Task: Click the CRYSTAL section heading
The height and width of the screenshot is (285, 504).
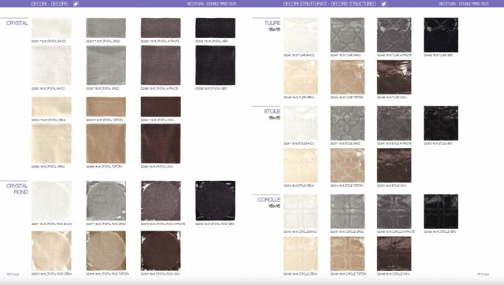Action: click(17, 23)
